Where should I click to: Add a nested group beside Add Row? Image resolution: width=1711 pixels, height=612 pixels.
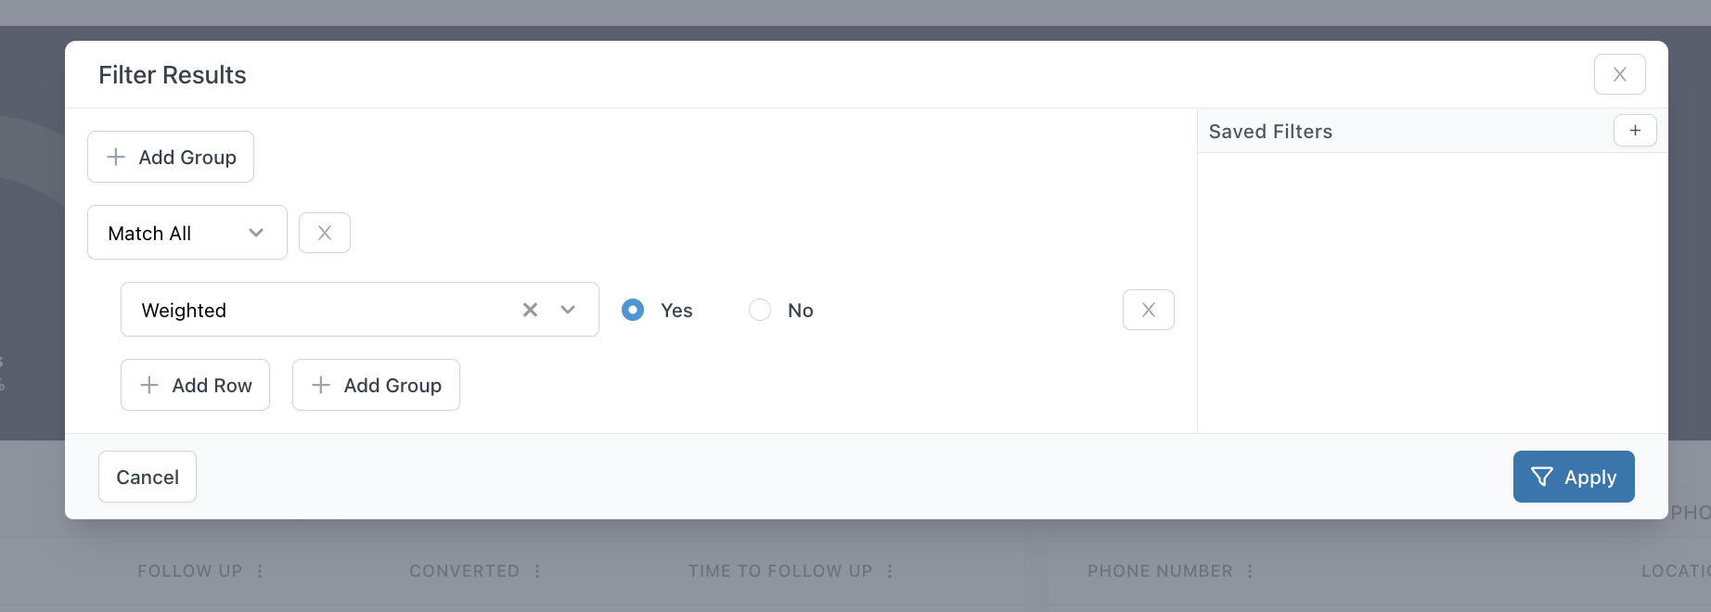376,385
